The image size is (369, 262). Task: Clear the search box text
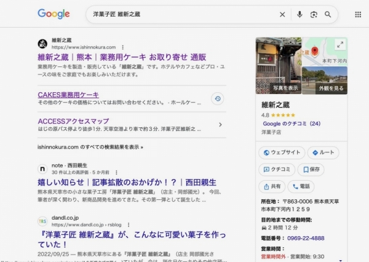[x=282, y=15]
